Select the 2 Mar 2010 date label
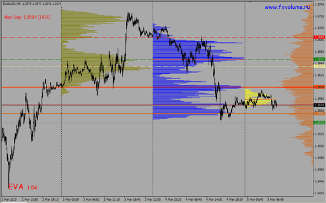This screenshot has width=326, height=203. pyautogui.click(x=9, y=200)
